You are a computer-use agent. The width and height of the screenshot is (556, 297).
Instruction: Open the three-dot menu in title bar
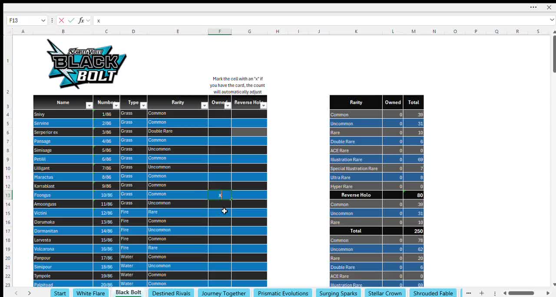533,7
